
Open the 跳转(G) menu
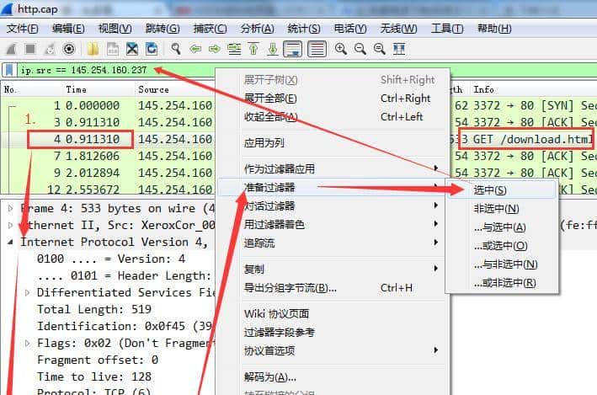(x=163, y=29)
